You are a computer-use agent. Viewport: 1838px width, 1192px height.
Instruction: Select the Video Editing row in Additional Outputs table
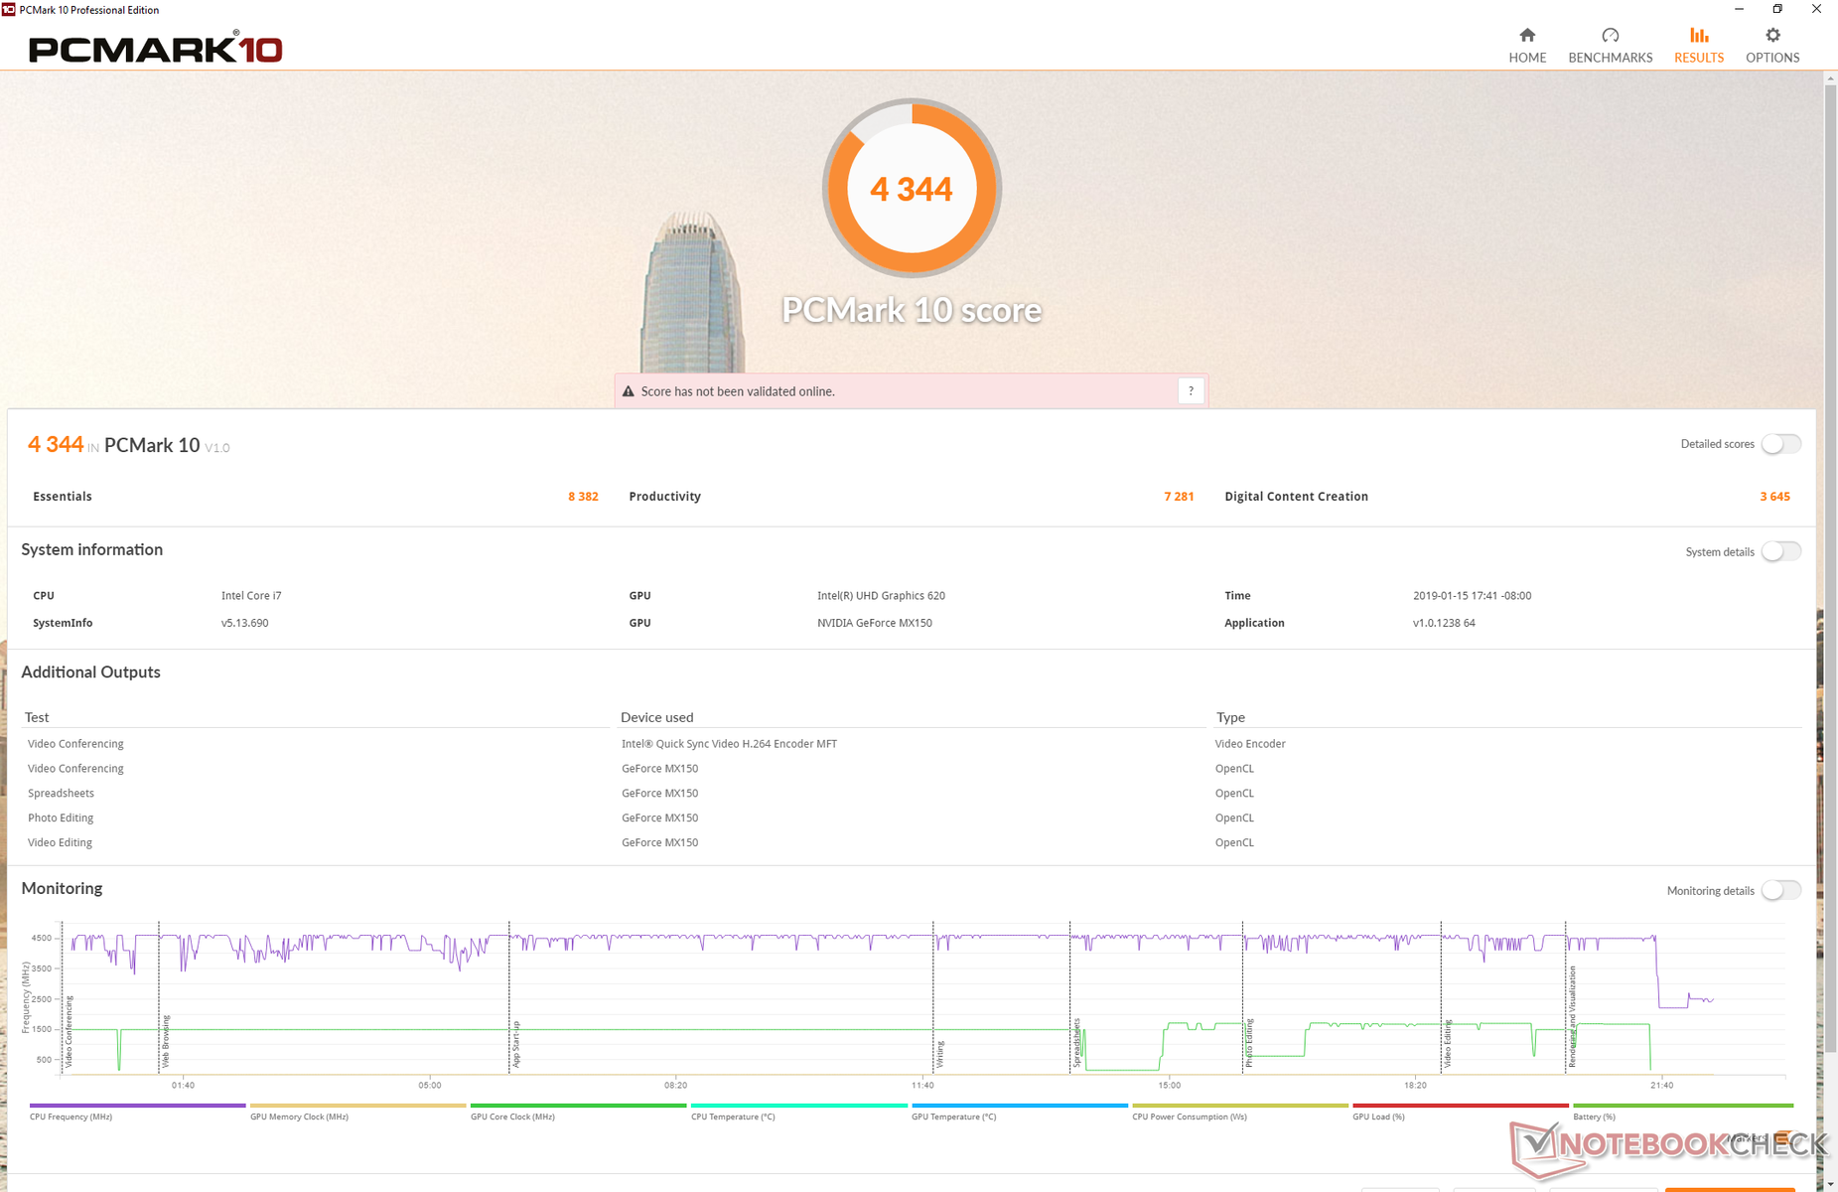pos(914,843)
